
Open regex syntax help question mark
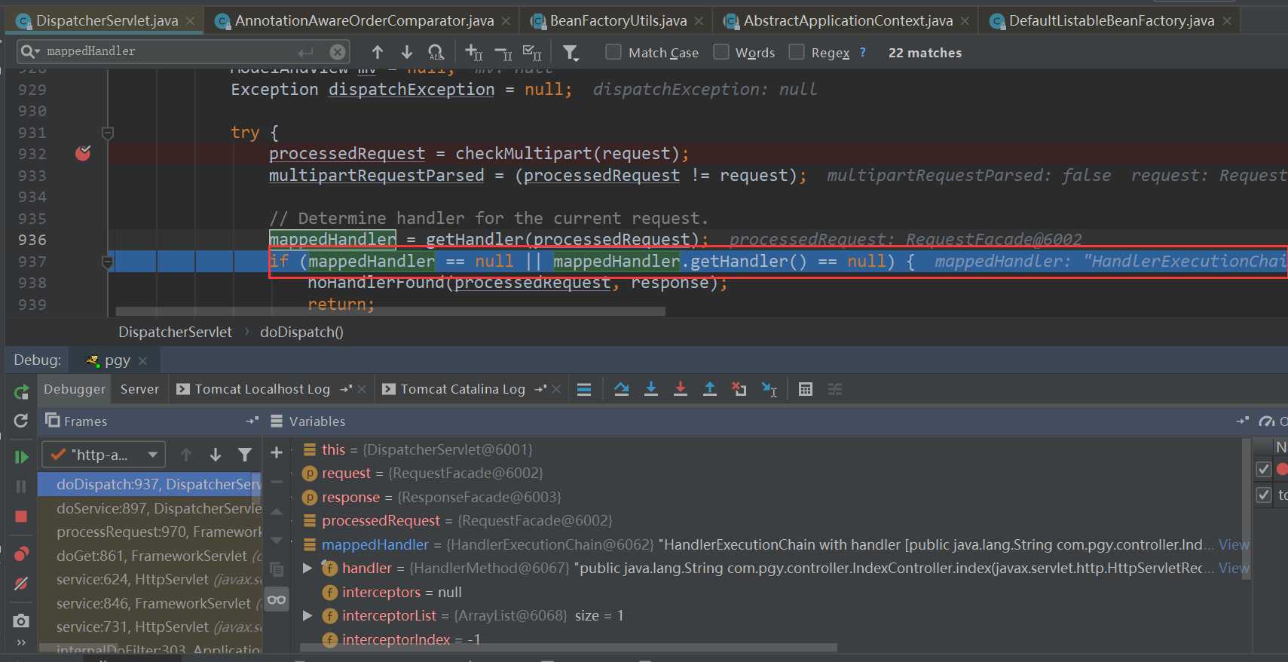coord(863,52)
